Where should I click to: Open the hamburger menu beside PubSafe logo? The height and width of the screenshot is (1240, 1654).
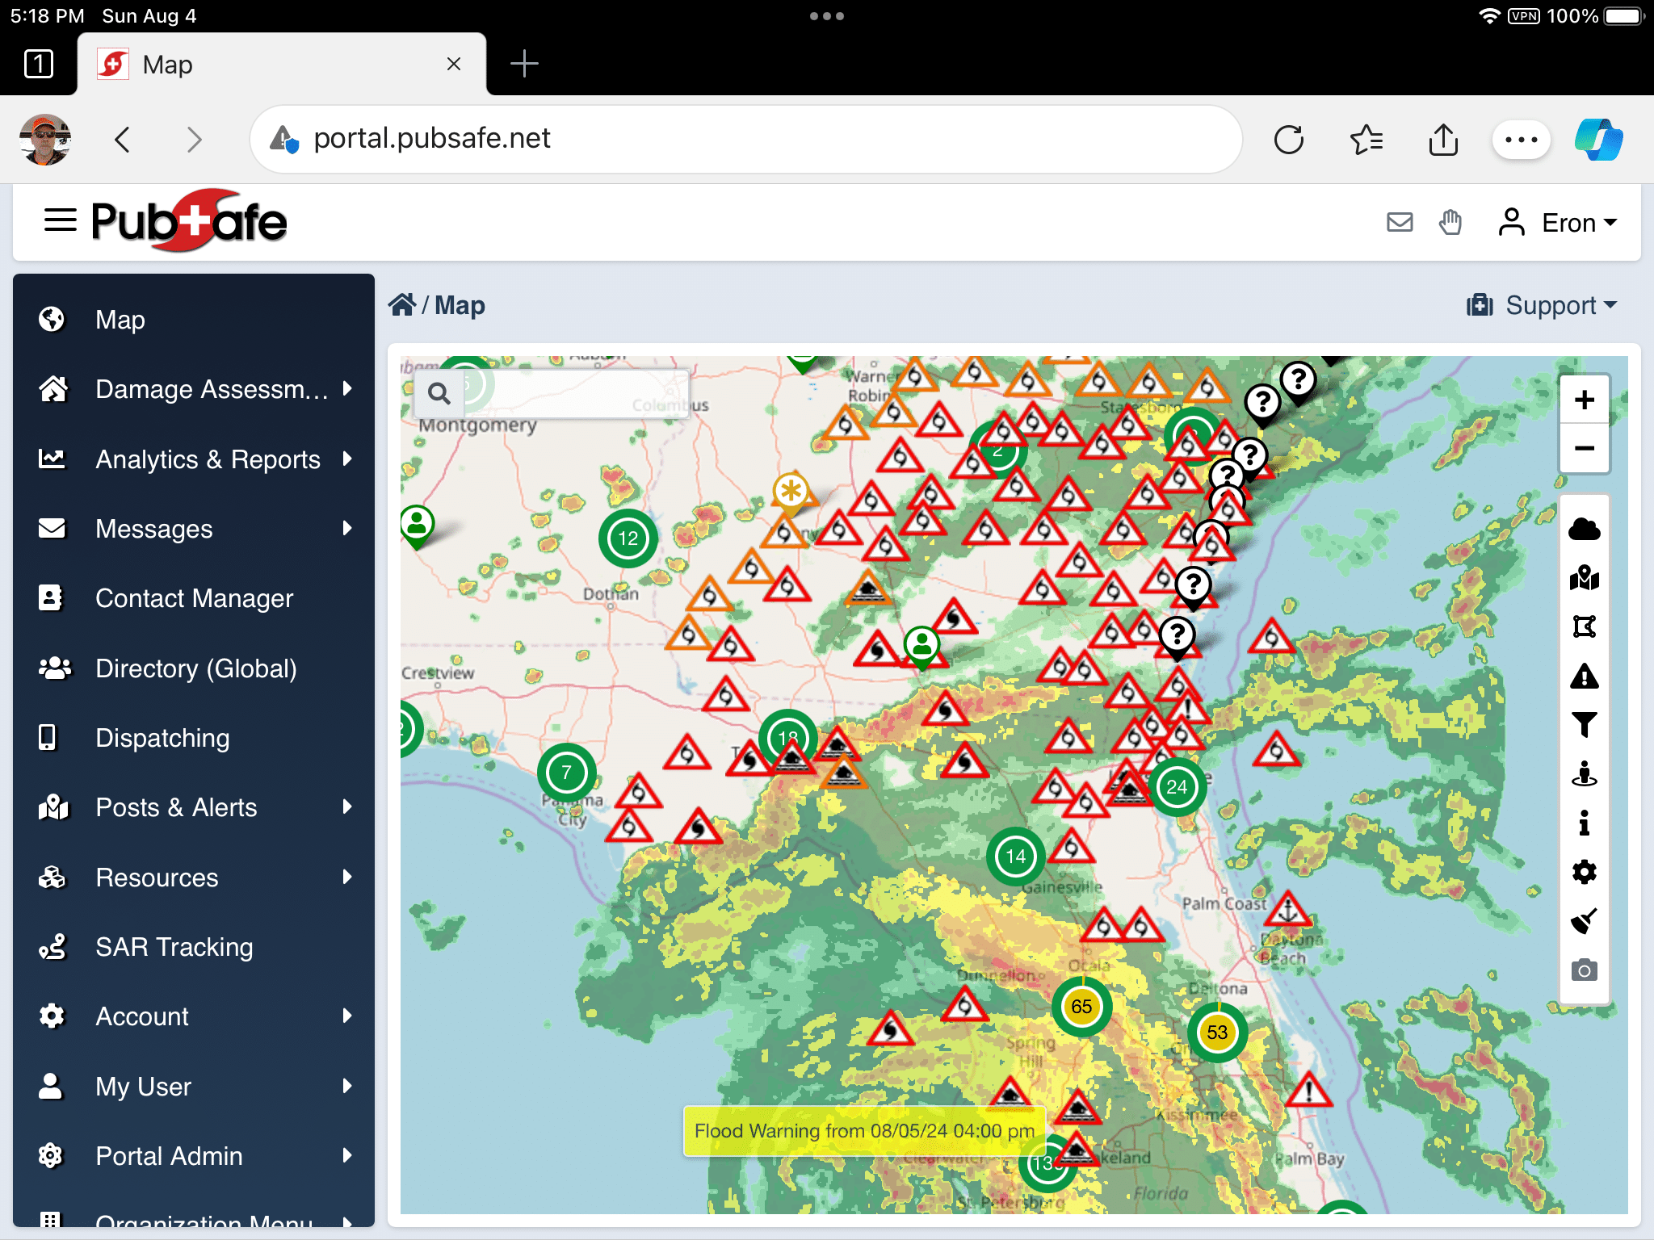(x=60, y=220)
